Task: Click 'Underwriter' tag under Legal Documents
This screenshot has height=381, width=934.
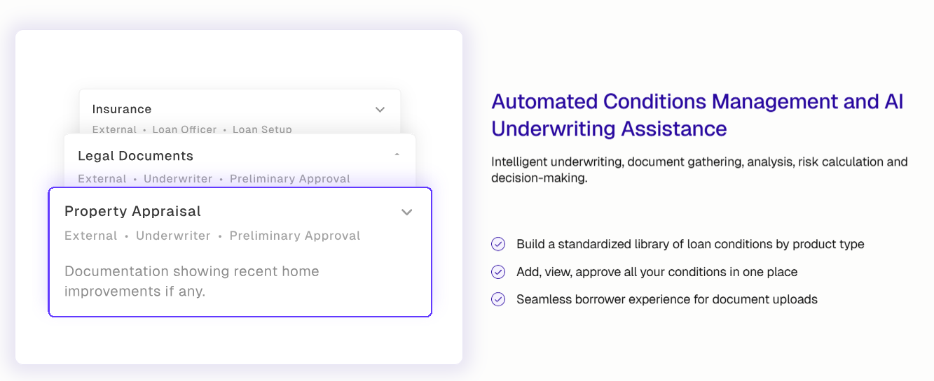Action: click(178, 179)
